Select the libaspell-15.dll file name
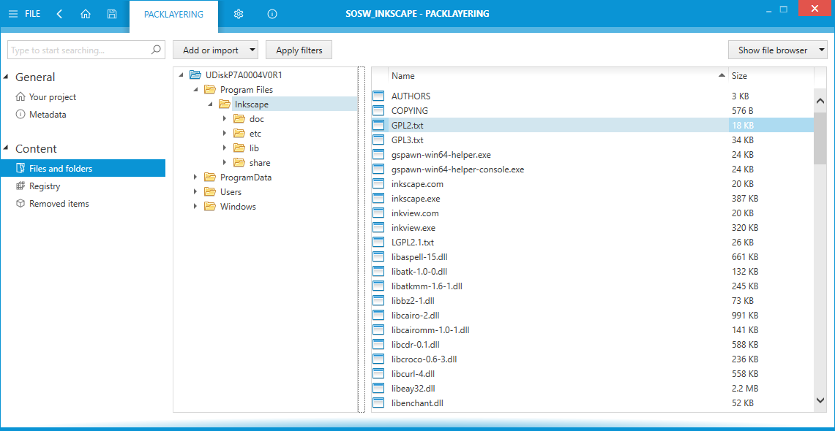 420,256
